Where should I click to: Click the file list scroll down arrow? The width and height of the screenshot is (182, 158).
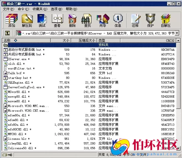(178, 148)
